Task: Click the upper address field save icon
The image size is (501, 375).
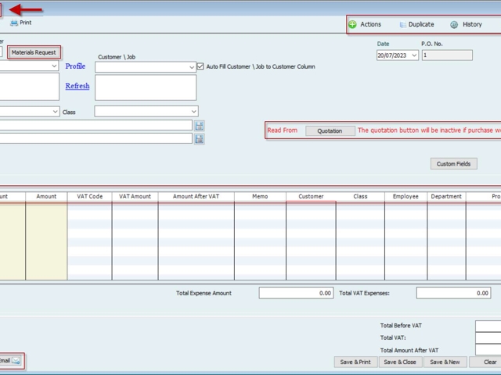Action: tap(200, 125)
